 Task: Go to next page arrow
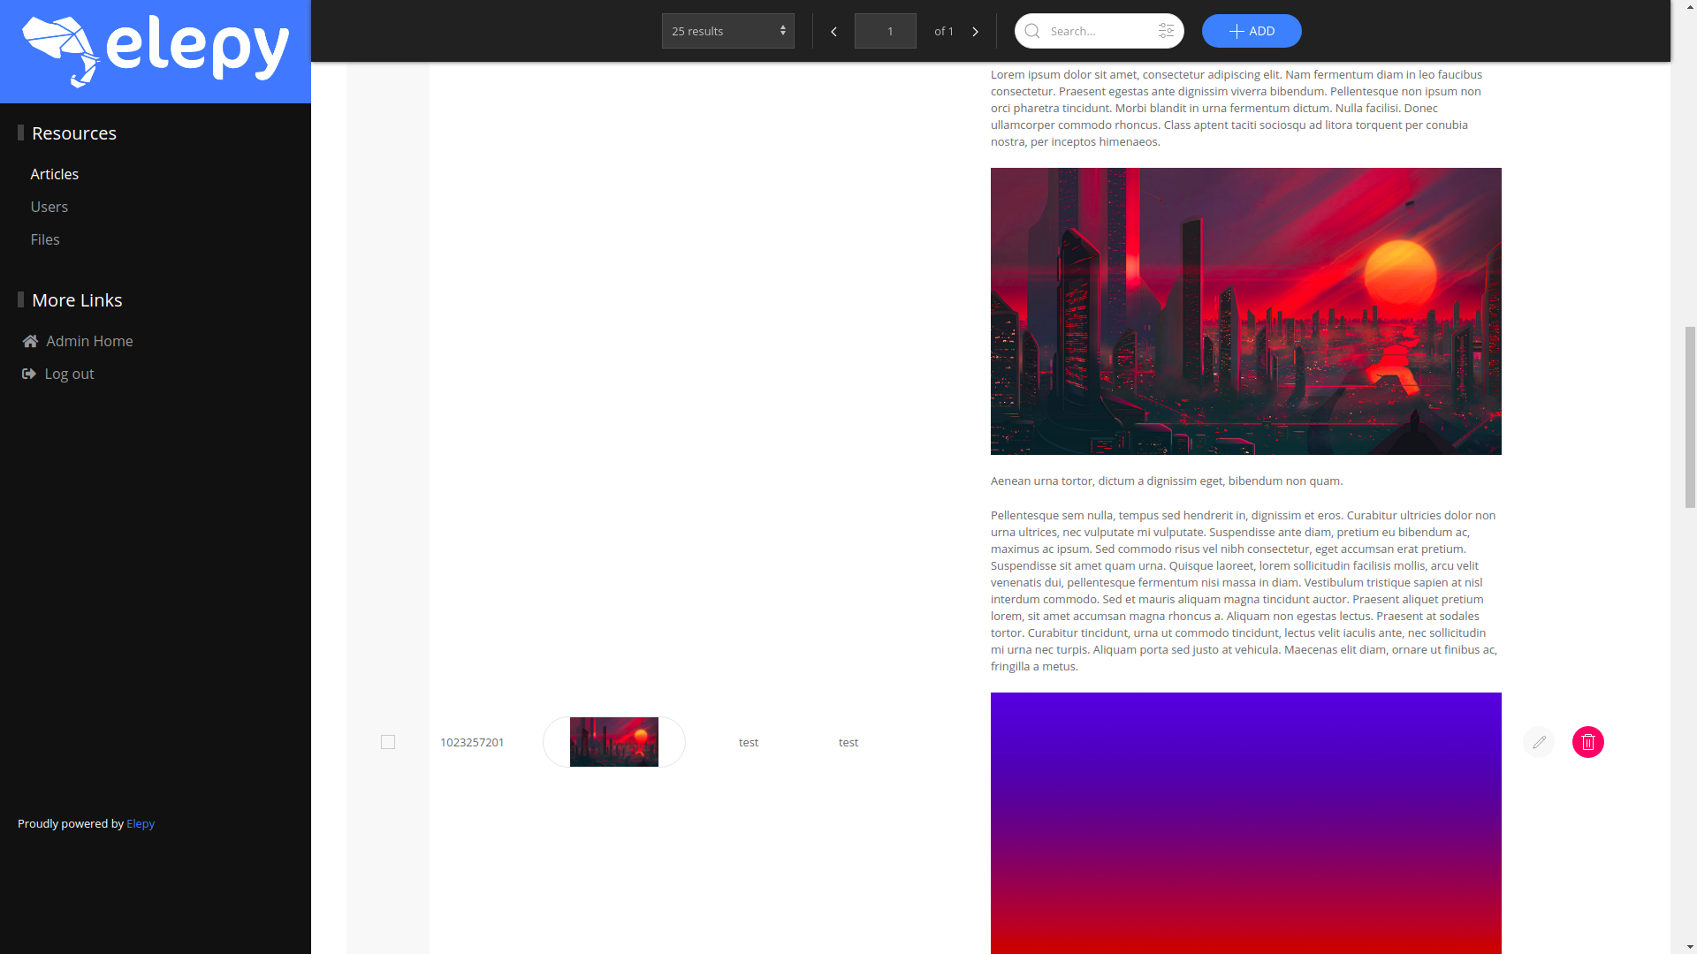click(x=975, y=31)
